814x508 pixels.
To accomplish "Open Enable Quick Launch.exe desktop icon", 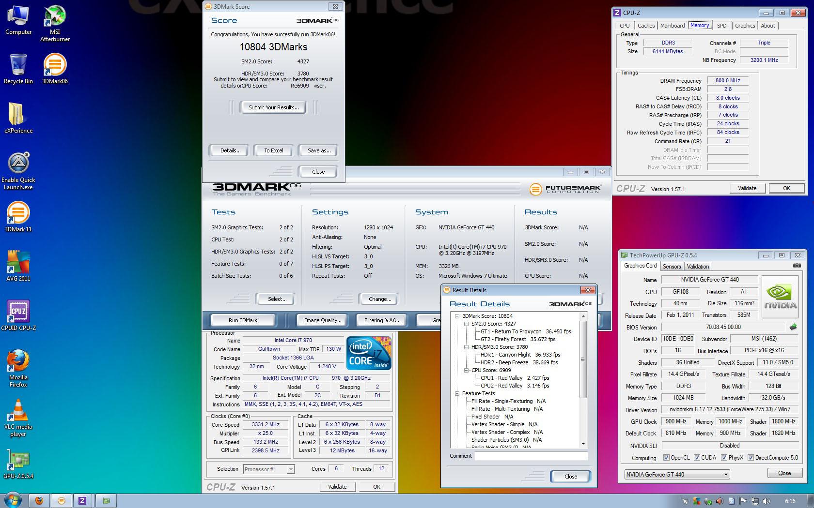I will point(18,171).
